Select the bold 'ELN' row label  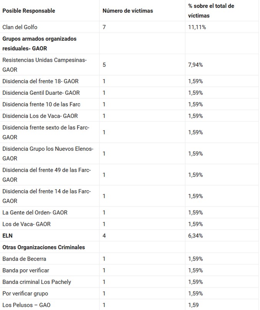tap(8, 236)
